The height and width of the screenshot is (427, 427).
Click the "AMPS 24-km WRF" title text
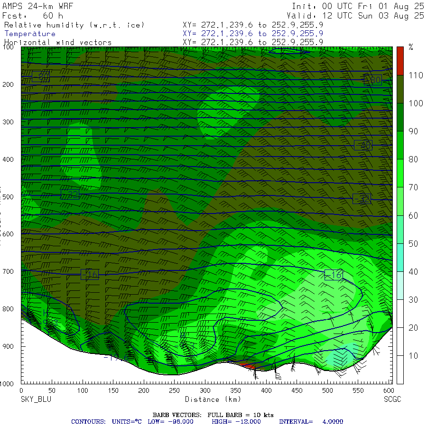[37, 6]
